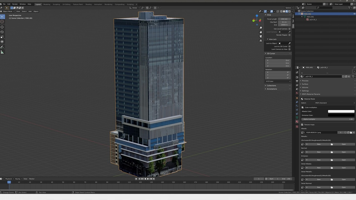Screen dimensions: 356x200
Task: Open the Render menu
Action: click(15, 4)
